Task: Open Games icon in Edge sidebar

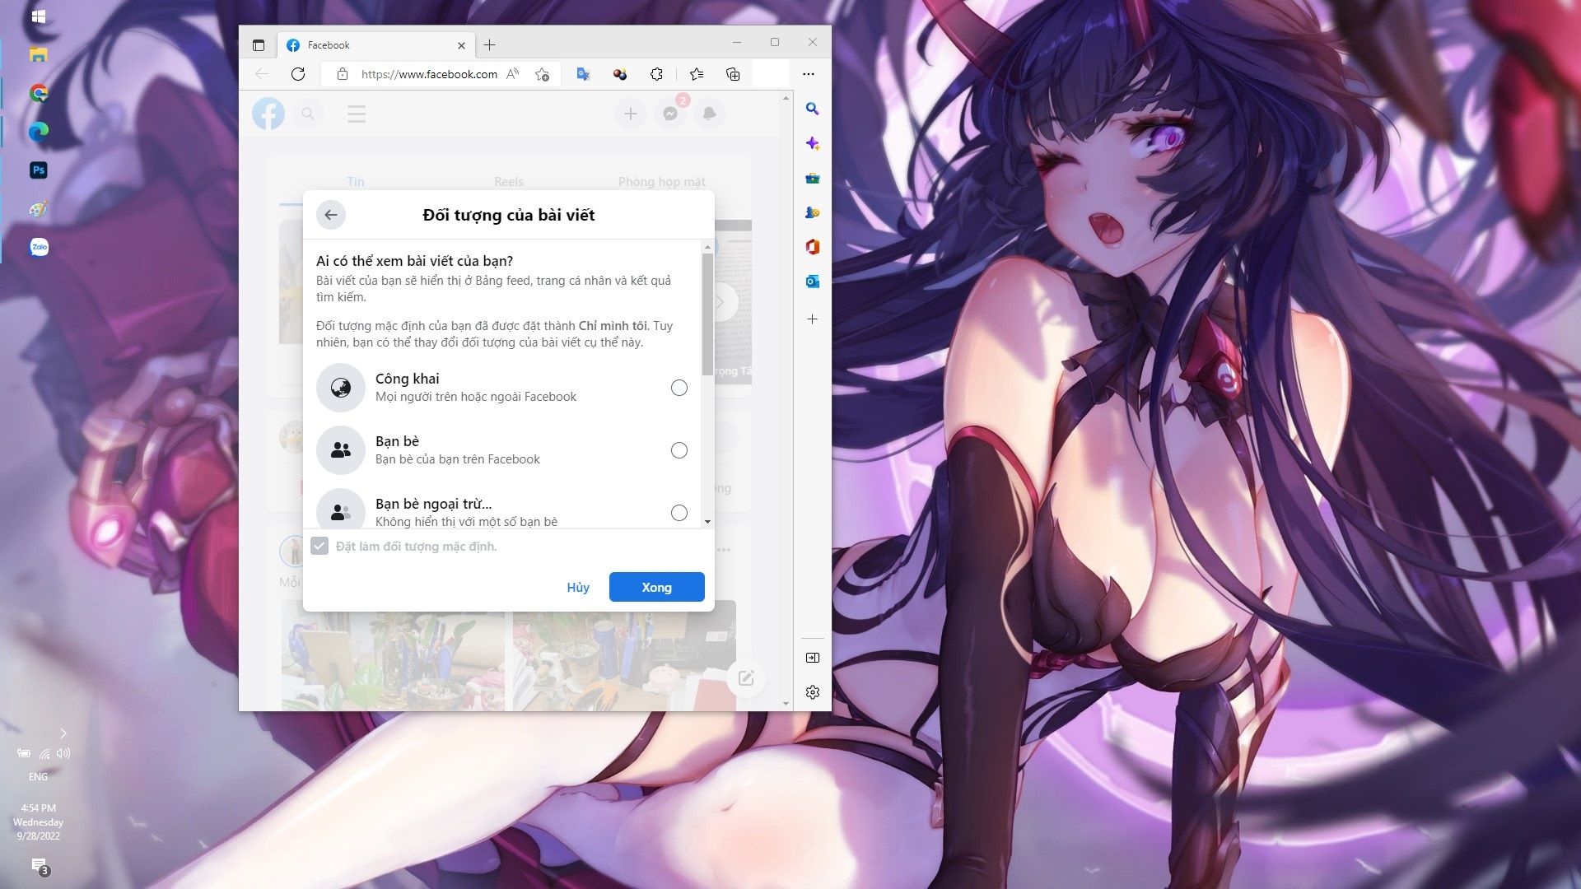Action: [x=813, y=212]
